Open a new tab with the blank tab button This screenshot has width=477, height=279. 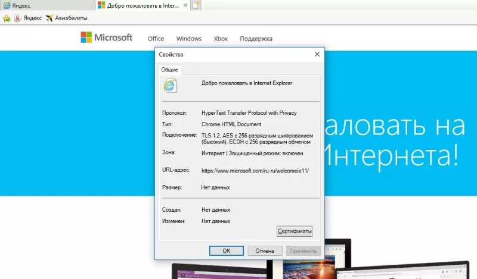196,5
